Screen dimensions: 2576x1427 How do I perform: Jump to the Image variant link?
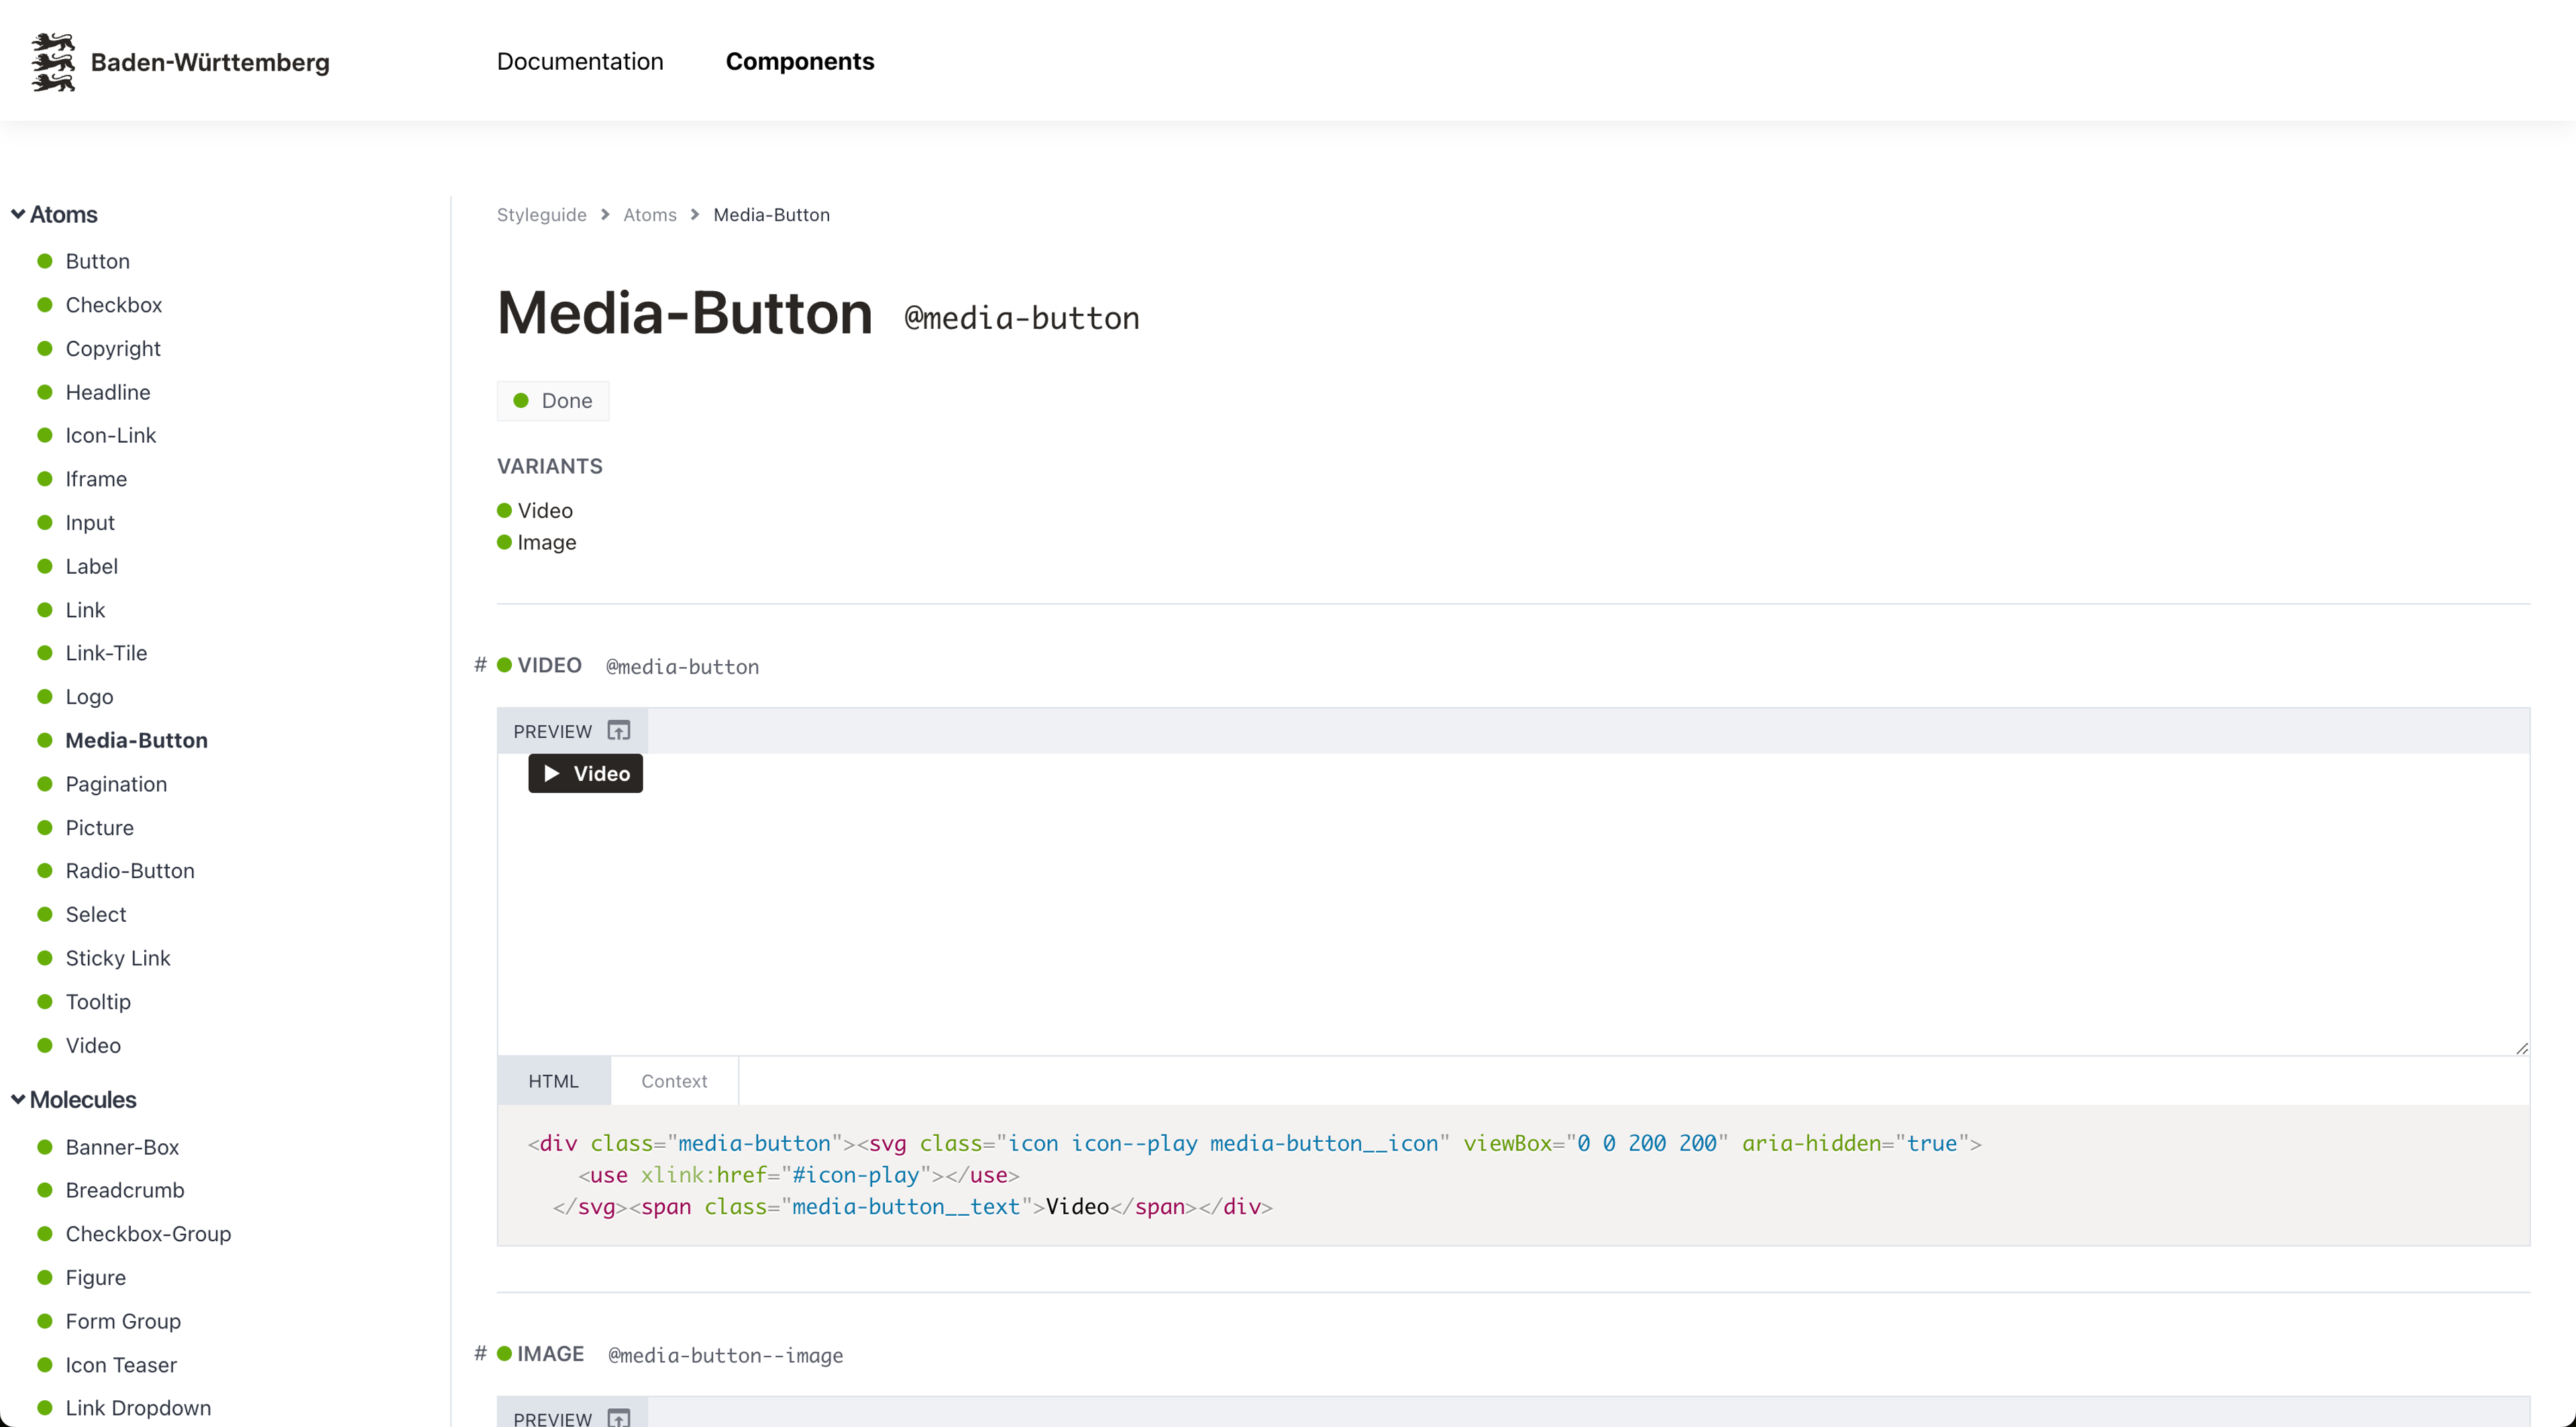coord(546,542)
